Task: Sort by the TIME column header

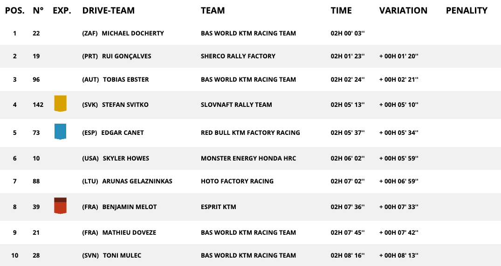Action: (341, 10)
